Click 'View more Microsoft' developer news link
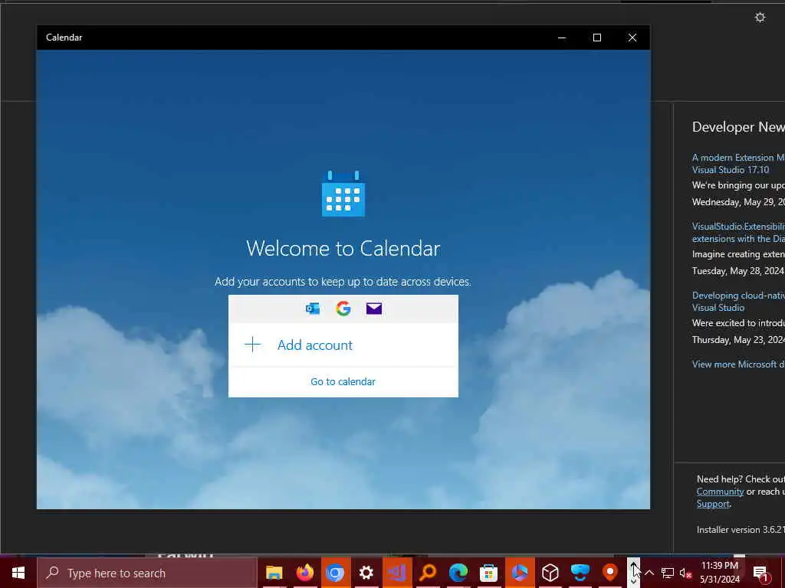Screen dimensions: 785x588 pos(738,364)
